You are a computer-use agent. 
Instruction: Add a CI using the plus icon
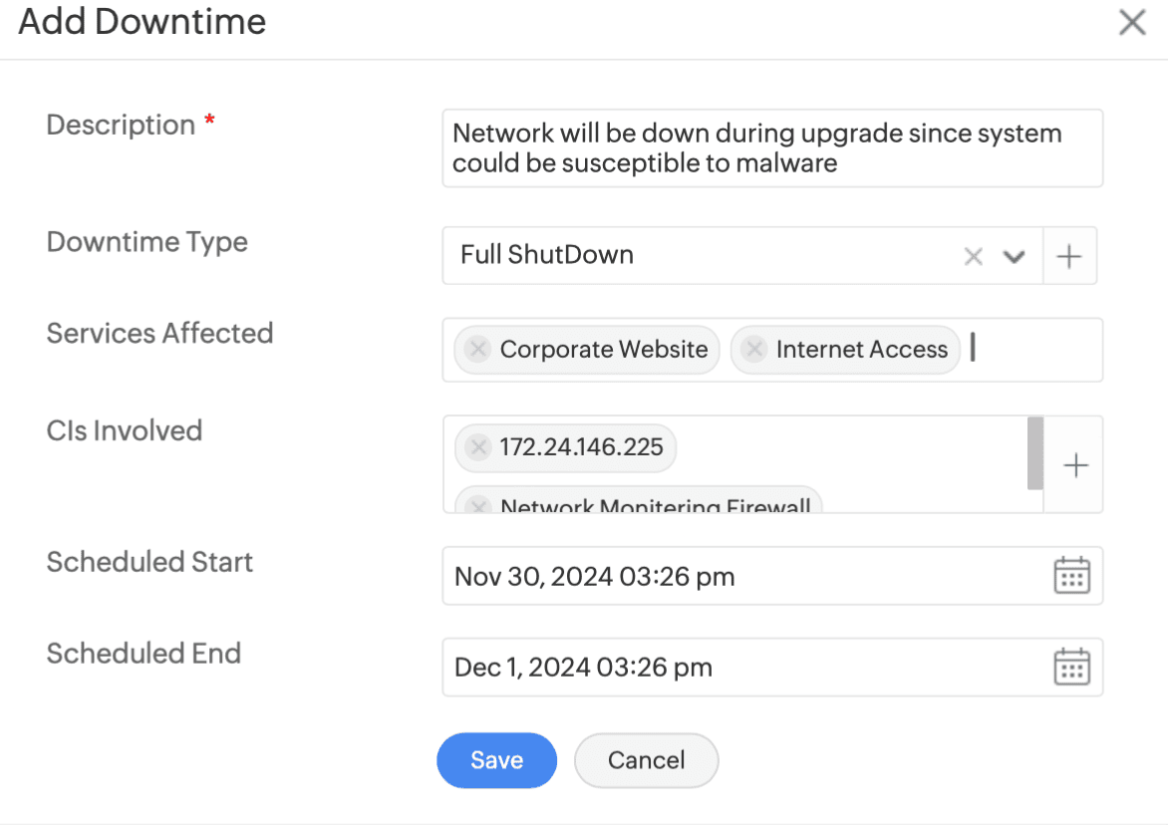click(x=1075, y=465)
